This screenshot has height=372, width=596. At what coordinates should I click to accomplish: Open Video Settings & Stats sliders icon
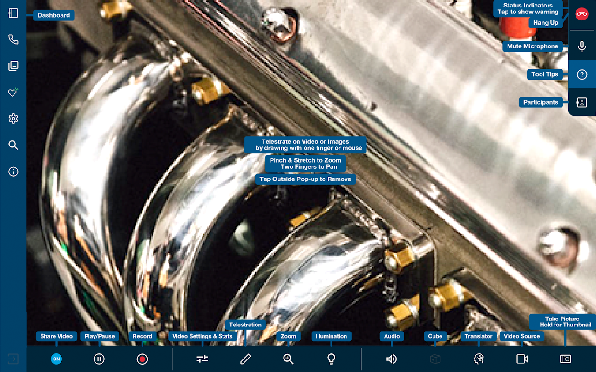click(x=202, y=359)
